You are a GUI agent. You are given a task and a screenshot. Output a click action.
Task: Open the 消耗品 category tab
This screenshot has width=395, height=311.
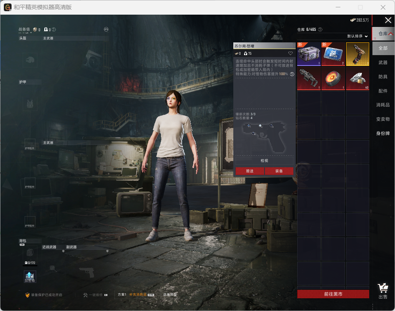(x=383, y=105)
